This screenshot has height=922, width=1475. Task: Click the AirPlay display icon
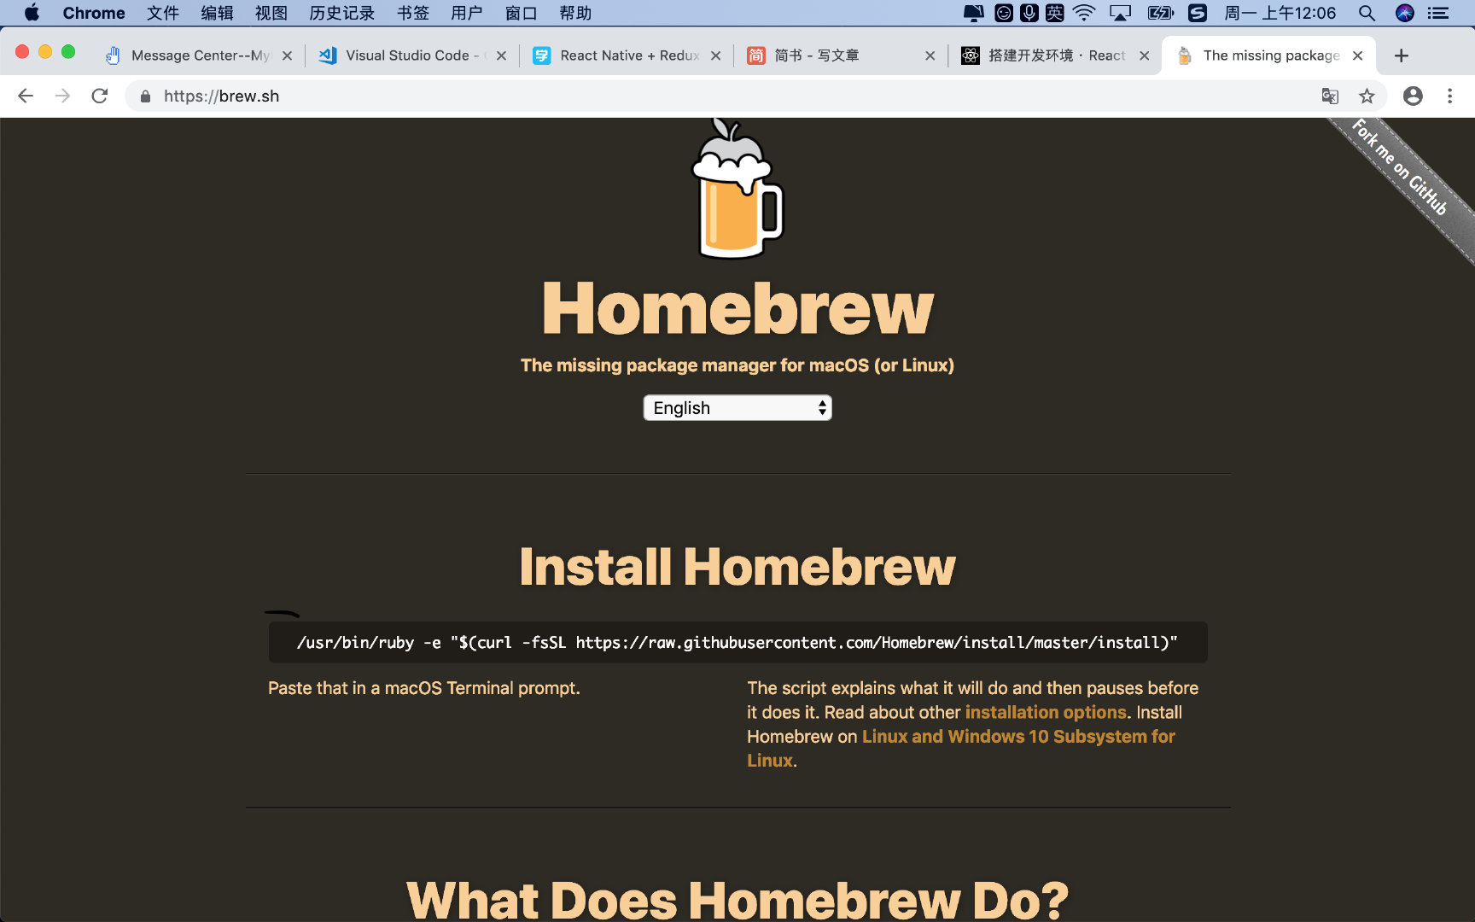1120,13
